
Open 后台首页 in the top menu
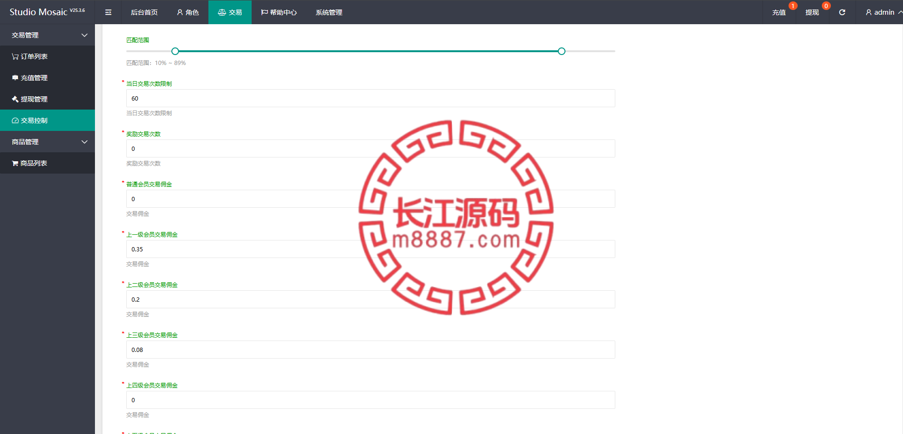144,12
